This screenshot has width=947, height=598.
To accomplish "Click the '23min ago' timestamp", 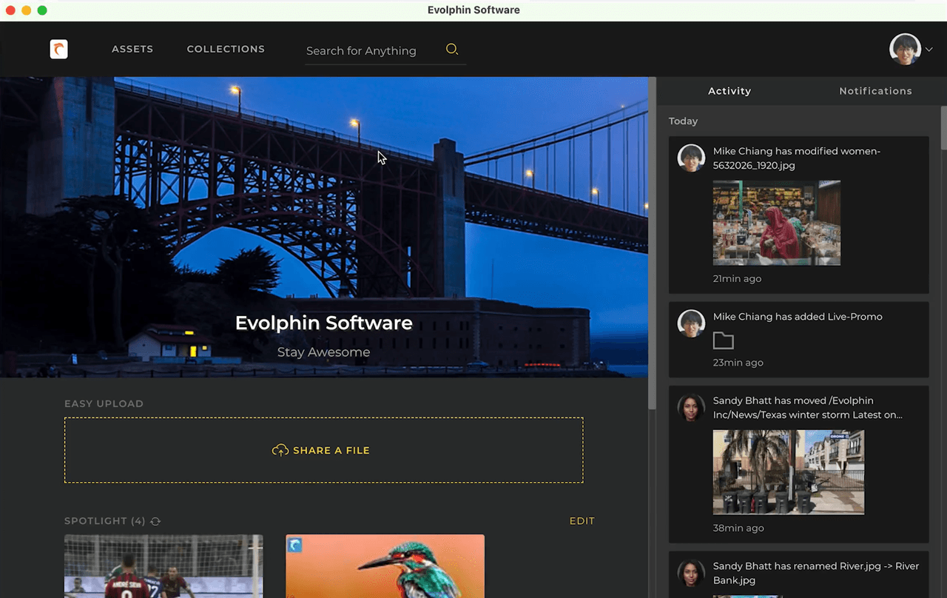I will tap(738, 363).
